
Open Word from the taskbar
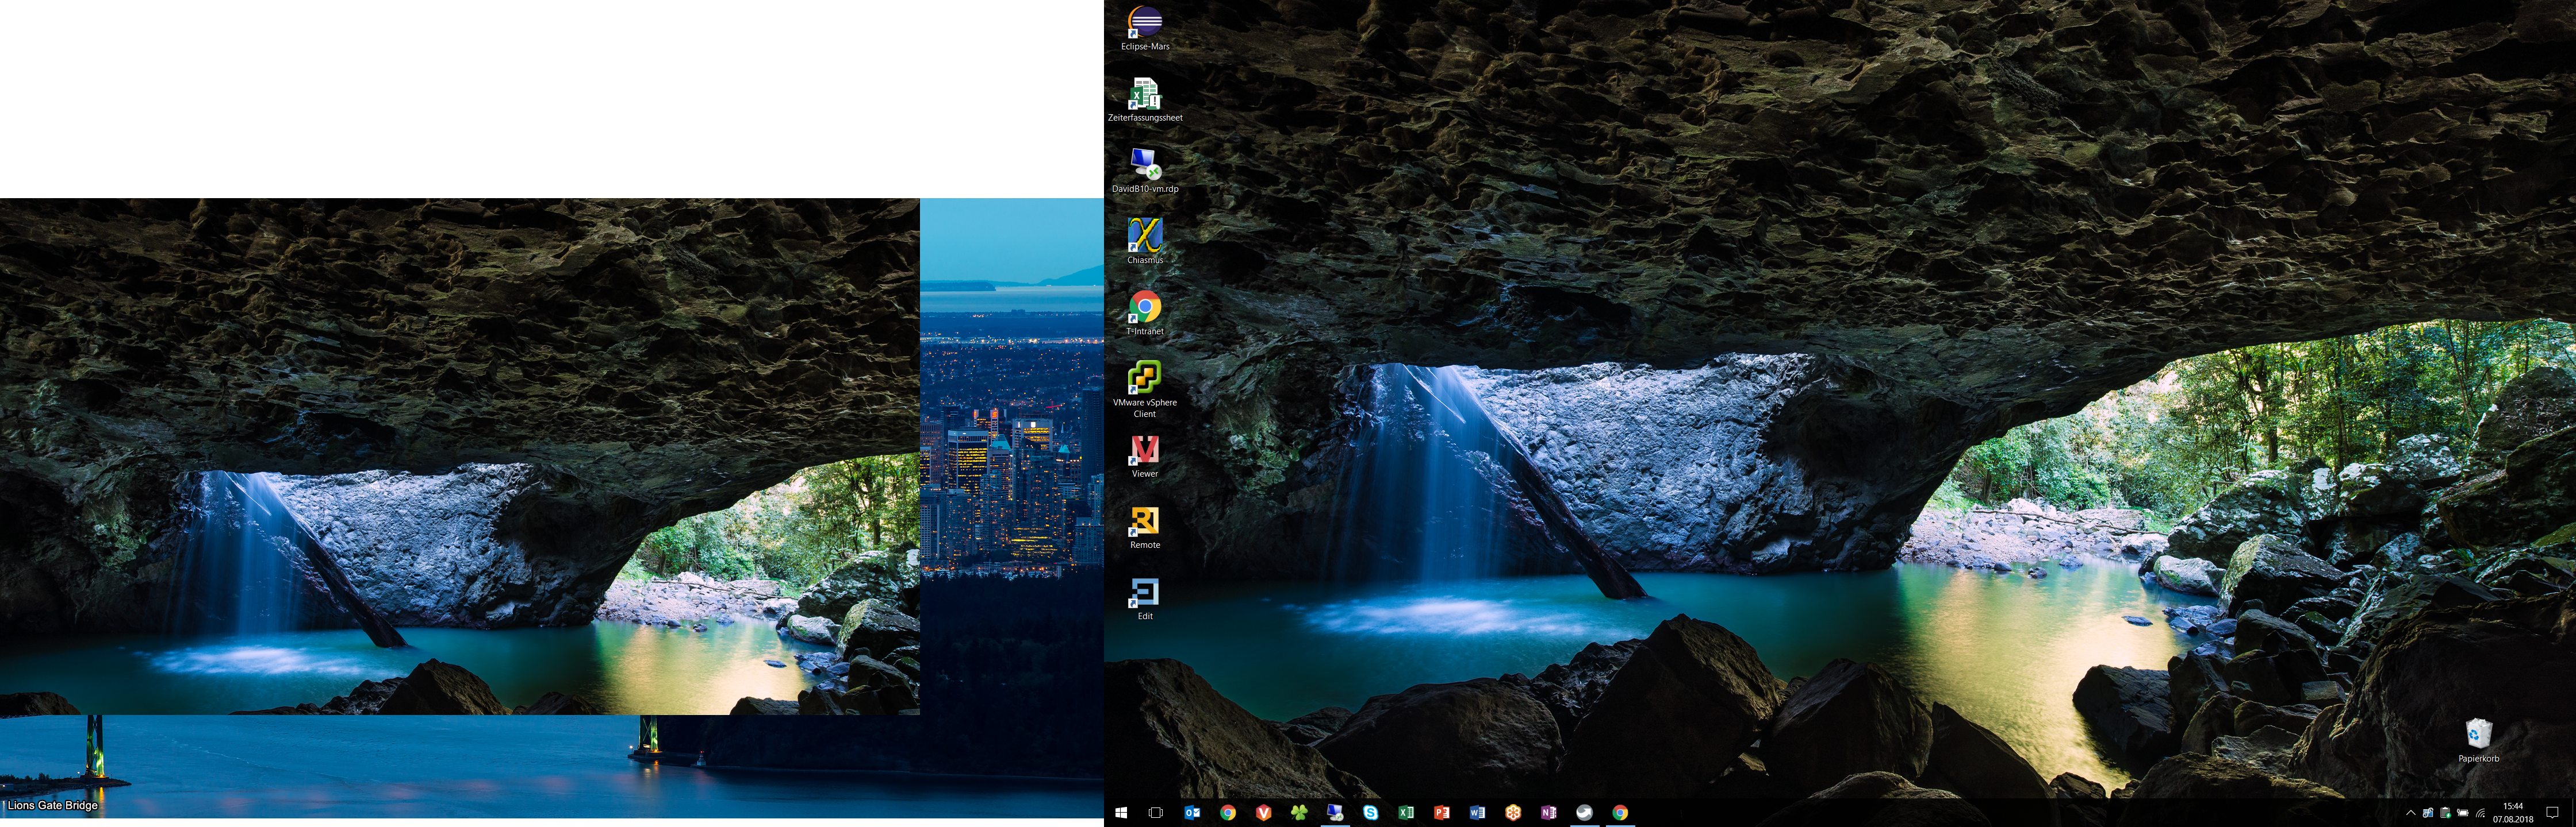[x=1477, y=813]
